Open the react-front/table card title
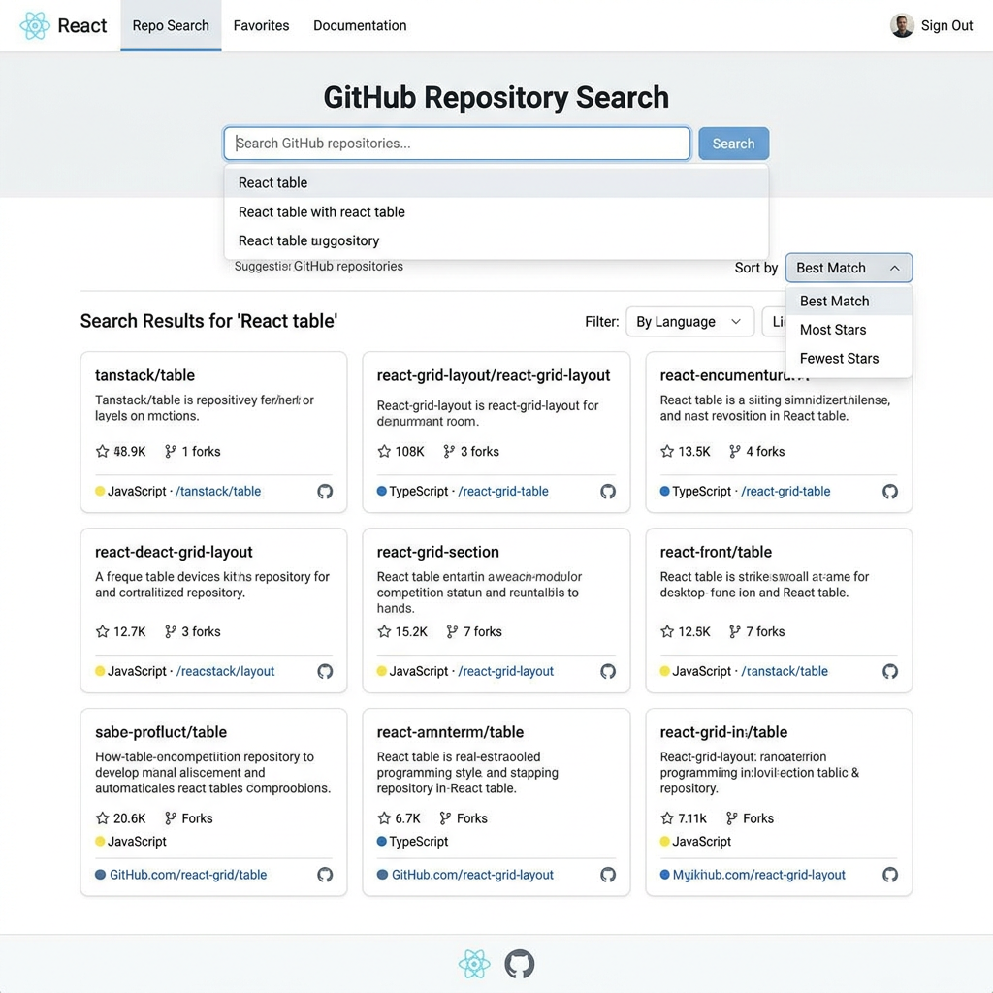 [x=716, y=552]
